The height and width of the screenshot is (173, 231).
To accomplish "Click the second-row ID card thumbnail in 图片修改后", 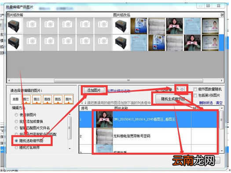I will pos(210,43).
